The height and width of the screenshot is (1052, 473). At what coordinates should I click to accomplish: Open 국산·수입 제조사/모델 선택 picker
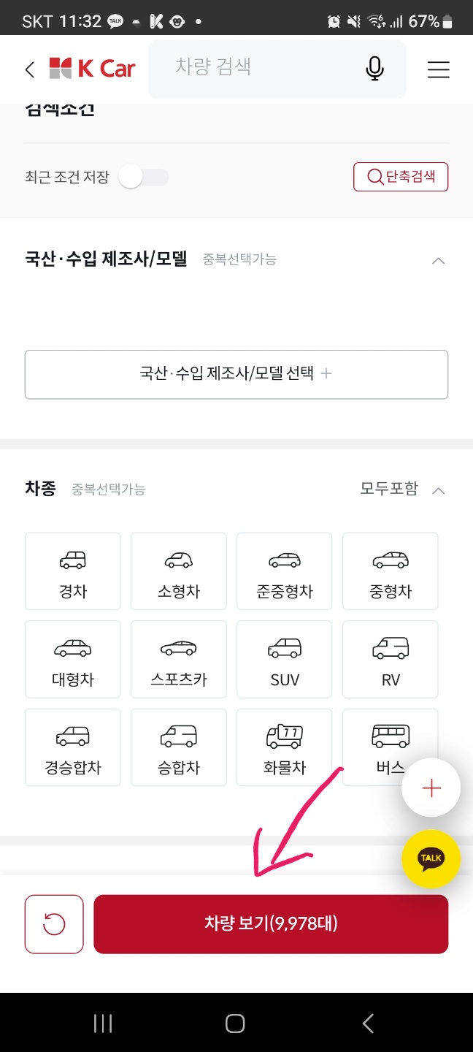click(x=236, y=374)
